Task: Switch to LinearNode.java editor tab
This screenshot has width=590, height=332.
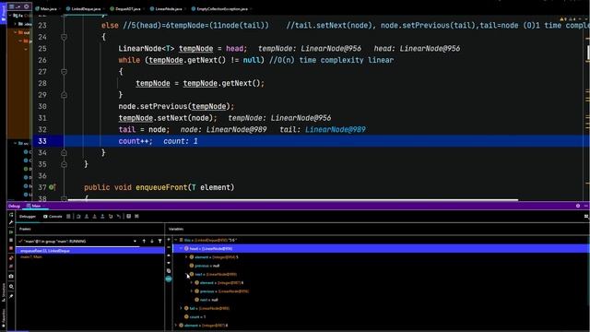Action: pos(168,8)
